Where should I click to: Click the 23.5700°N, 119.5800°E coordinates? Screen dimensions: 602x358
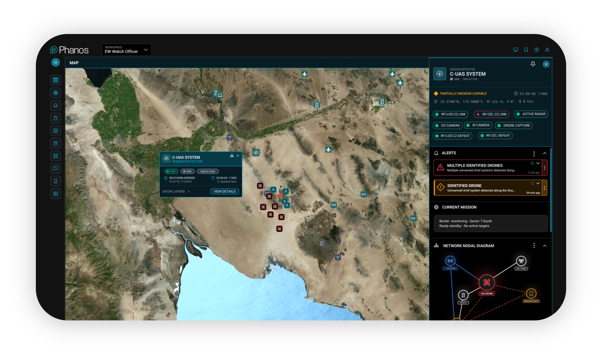click(x=461, y=102)
